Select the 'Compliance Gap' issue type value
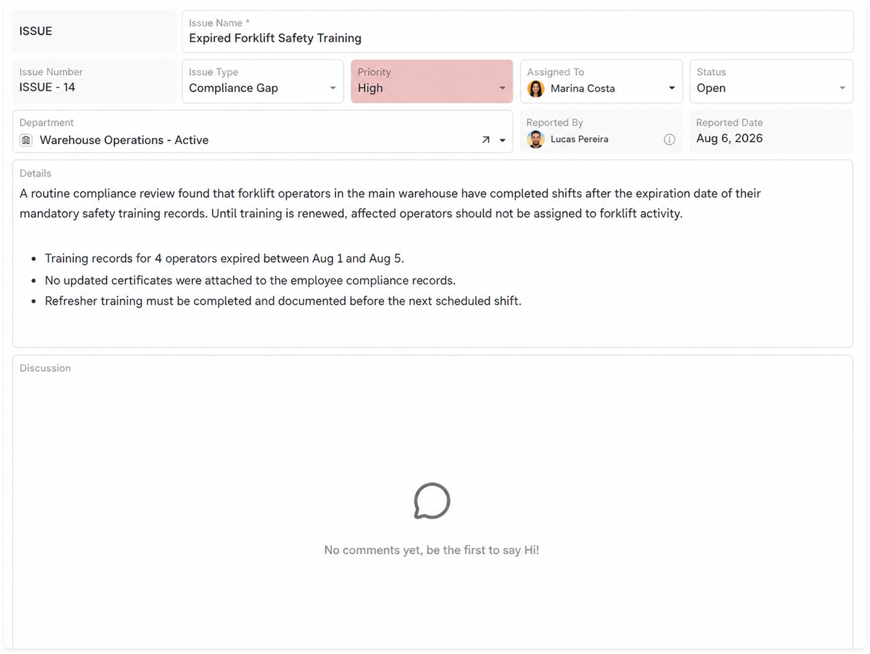 (233, 88)
